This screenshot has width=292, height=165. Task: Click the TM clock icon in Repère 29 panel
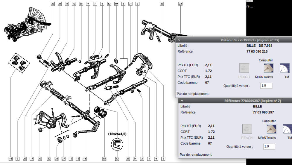[x=285, y=68]
